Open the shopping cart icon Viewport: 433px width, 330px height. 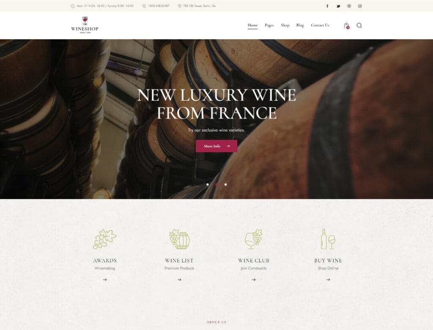click(x=347, y=26)
